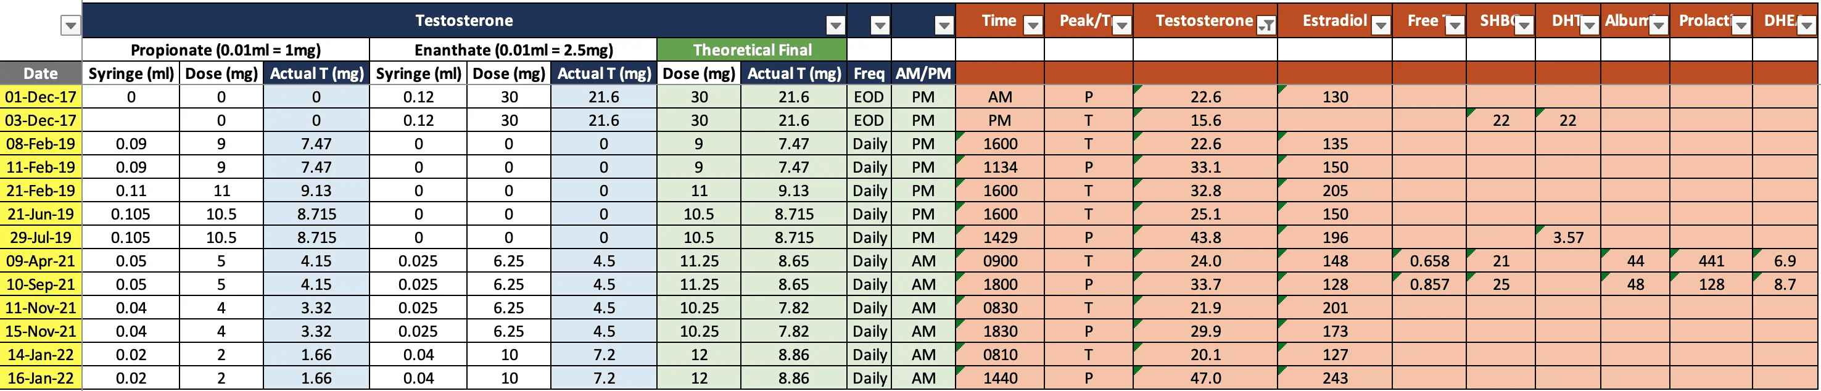The width and height of the screenshot is (1821, 391).
Task: Select the Date header cell
Action: [x=41, y=73]
